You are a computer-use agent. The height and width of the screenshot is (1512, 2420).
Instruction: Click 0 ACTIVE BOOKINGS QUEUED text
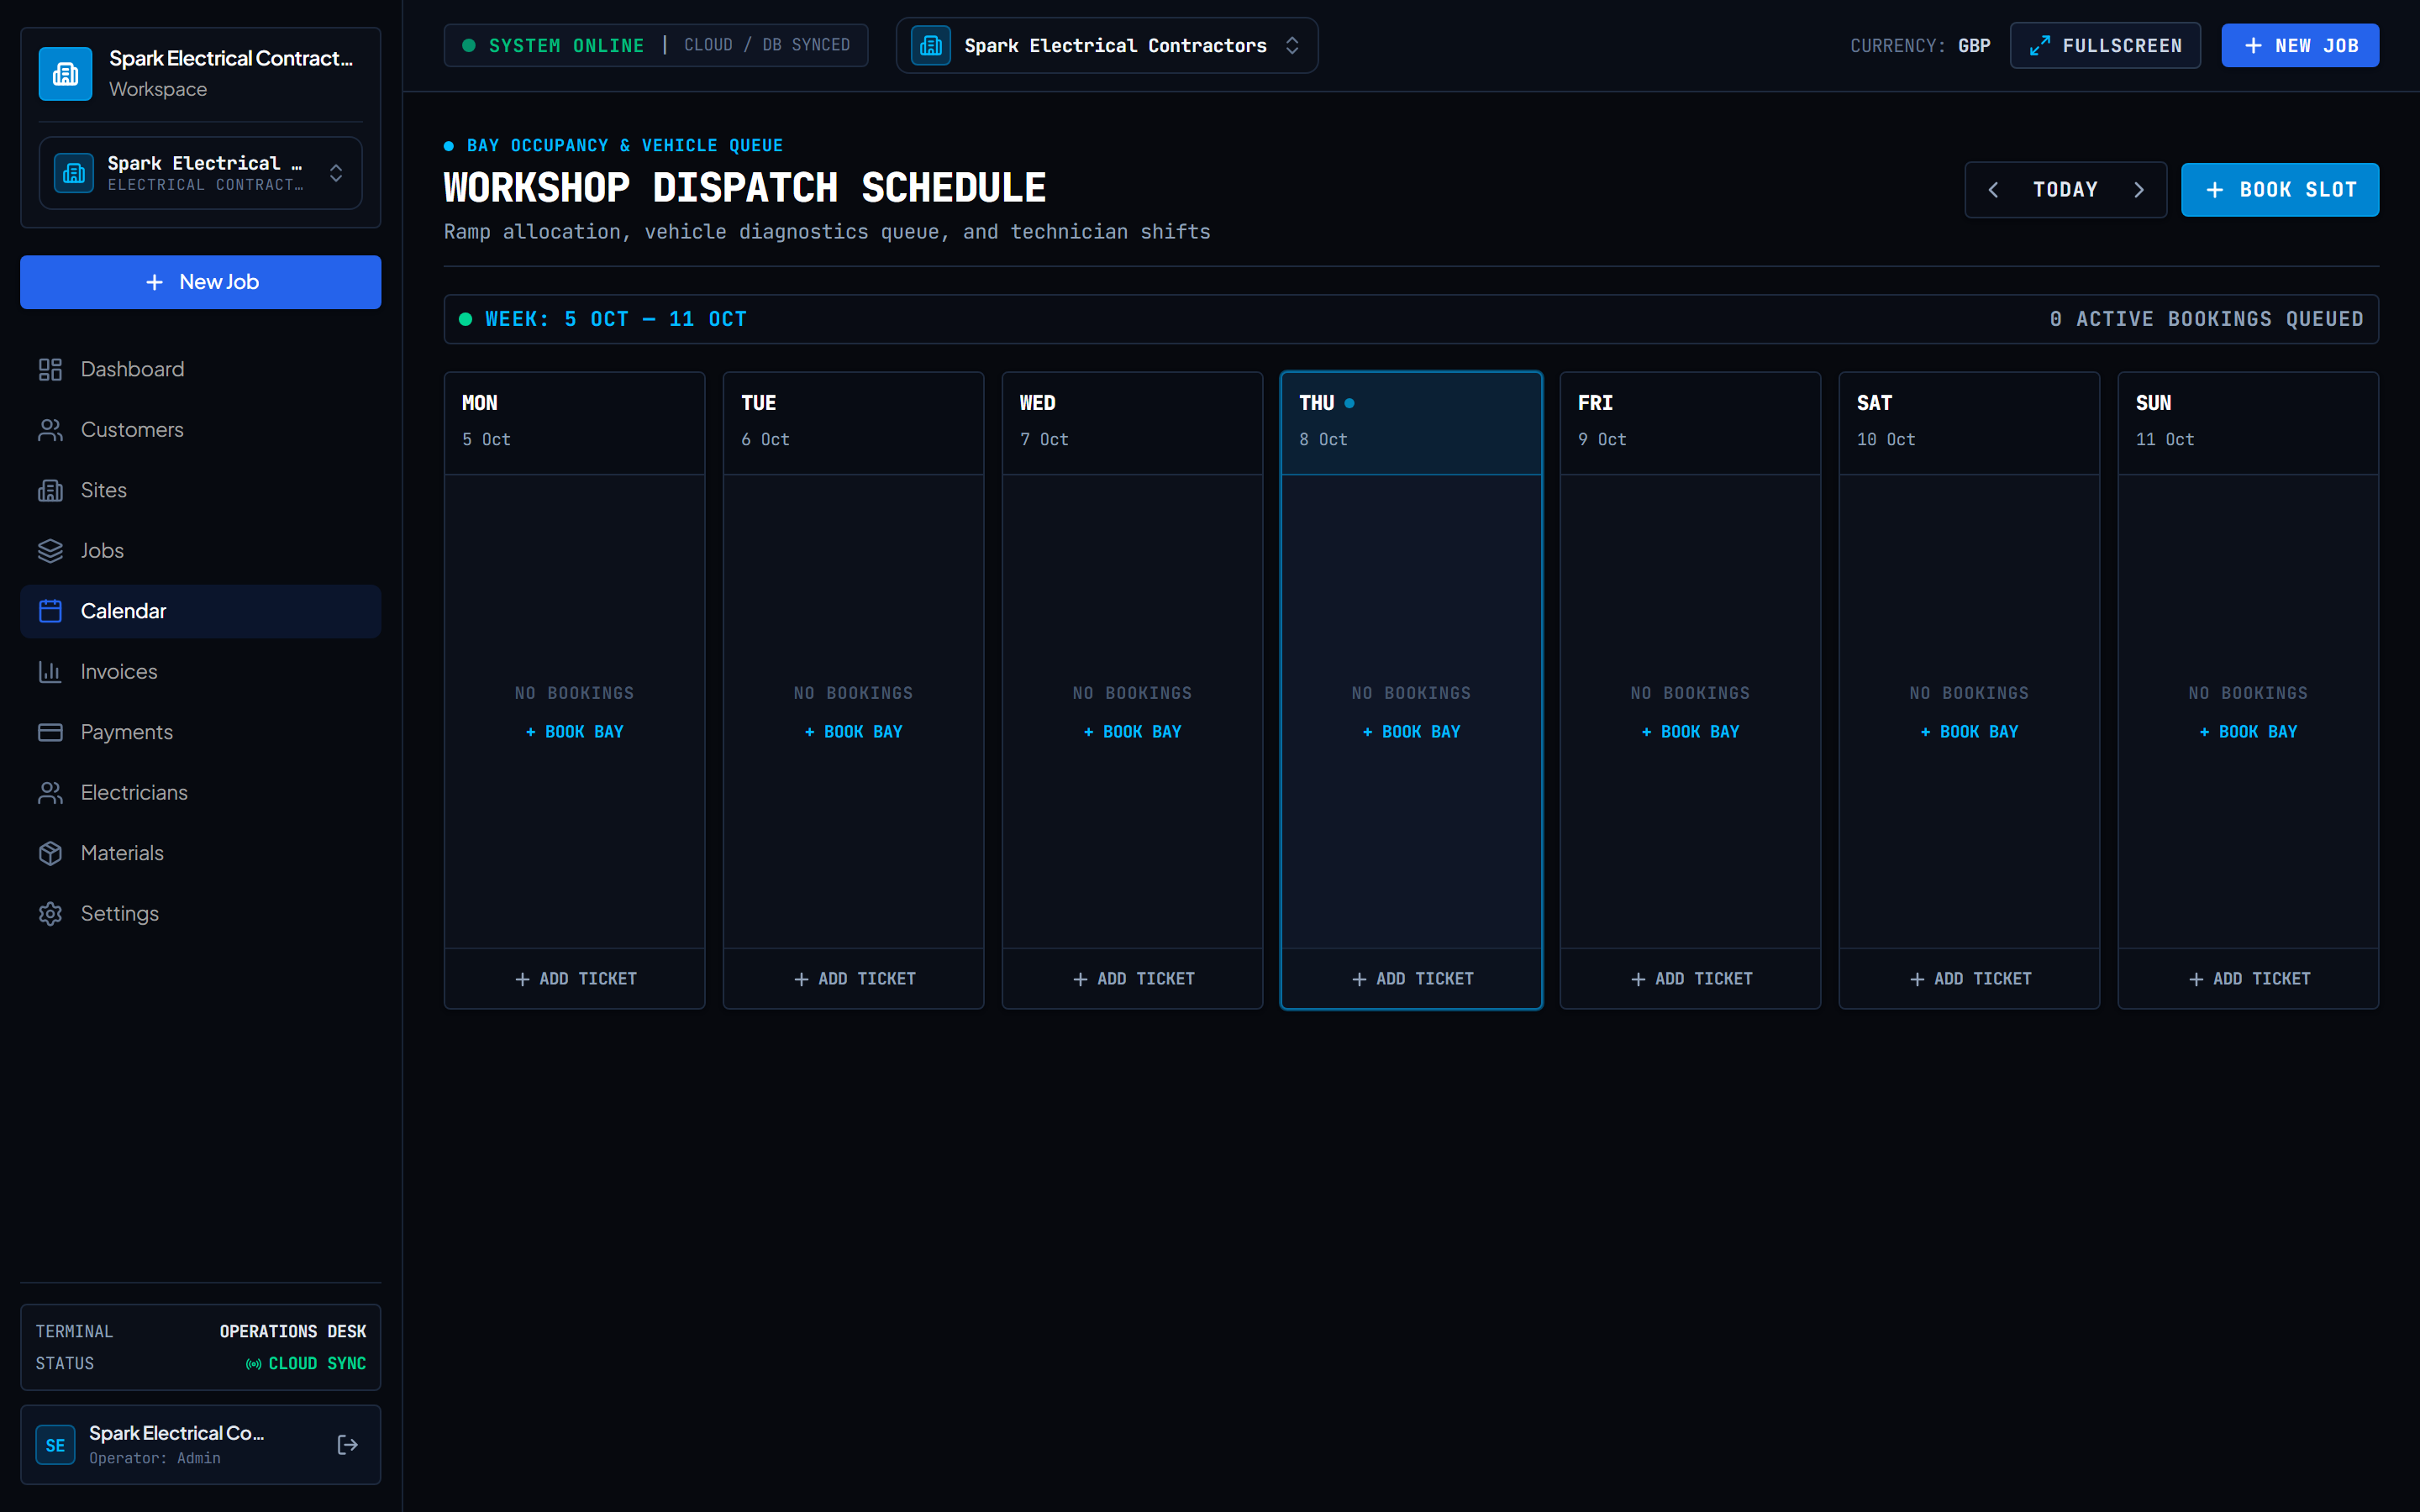click(2206, 319)
